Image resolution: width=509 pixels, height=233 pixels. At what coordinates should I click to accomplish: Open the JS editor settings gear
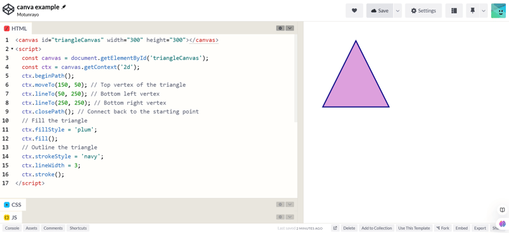point(281,216)
